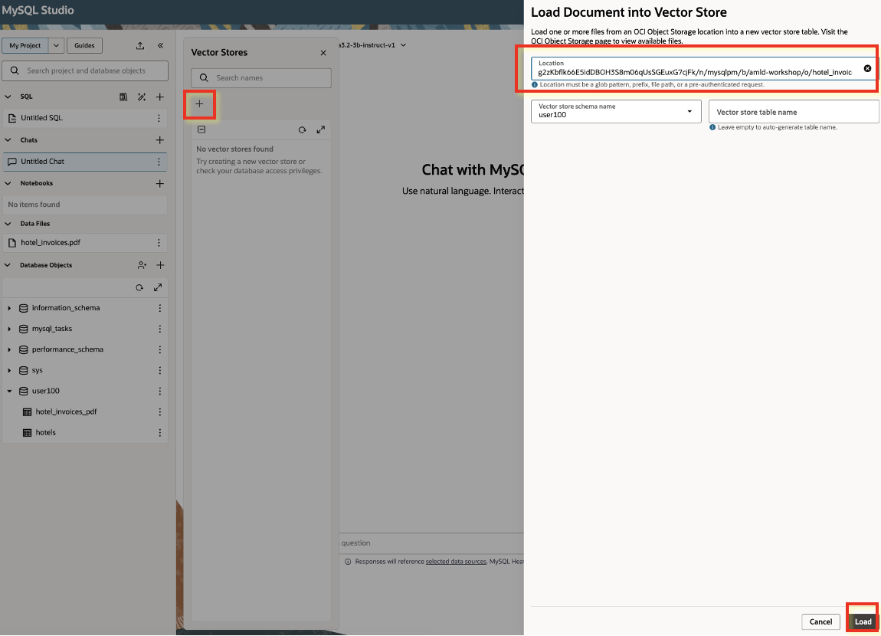This screenshot has height=636, width=881.
Task: Open options menu for performance_schema
Action: pyautogui.click(x=159, y=350)
